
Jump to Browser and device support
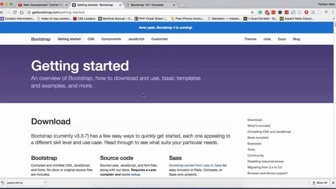pyautogui.click(x=267, y=173)
